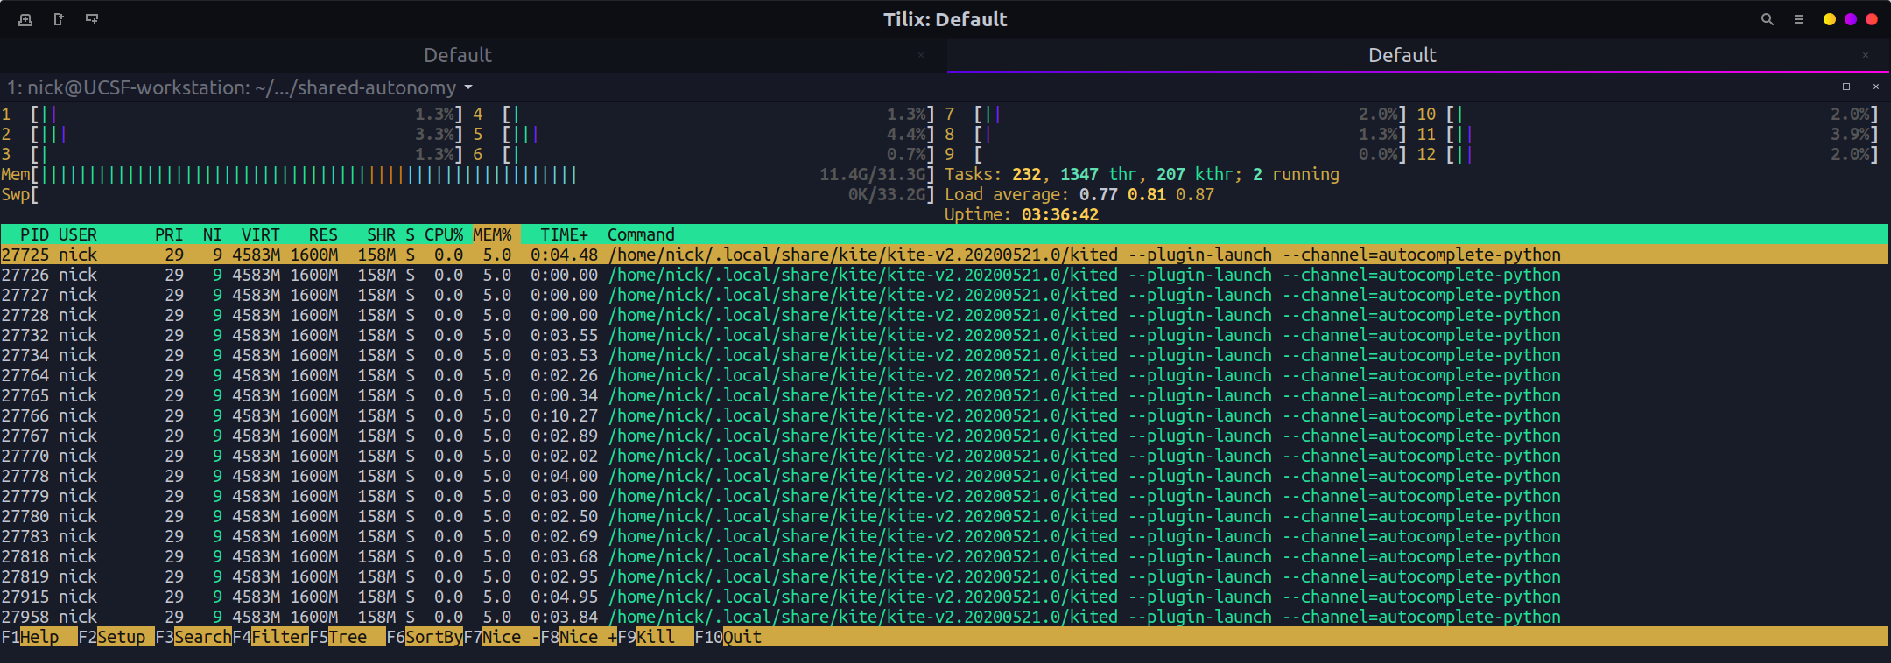Viewport: 1891px width, 663px height.
Task: Open the session layout icon in title bar
Action: click(x=25, y=19)
